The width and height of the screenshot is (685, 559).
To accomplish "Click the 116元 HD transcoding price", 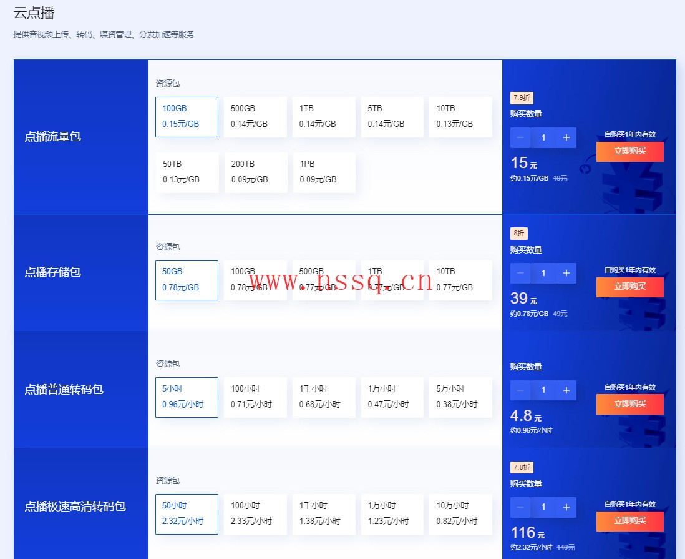I will 528,533.
